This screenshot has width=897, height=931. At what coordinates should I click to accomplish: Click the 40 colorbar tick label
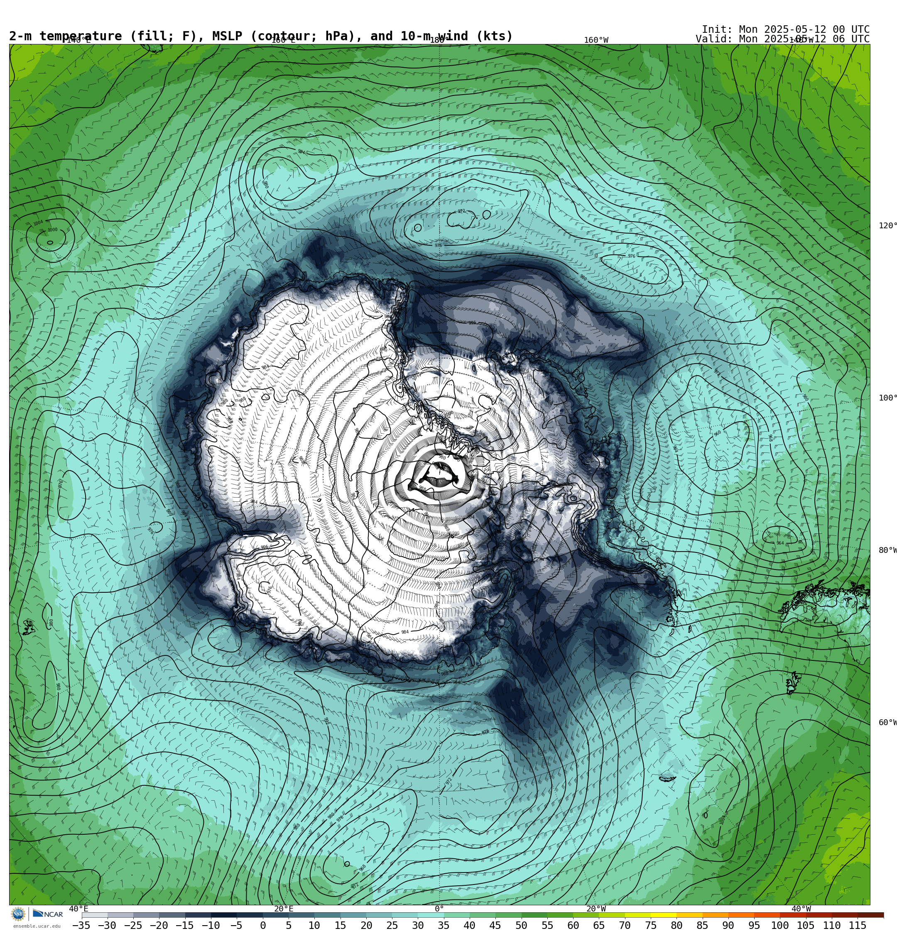(470, 925)
